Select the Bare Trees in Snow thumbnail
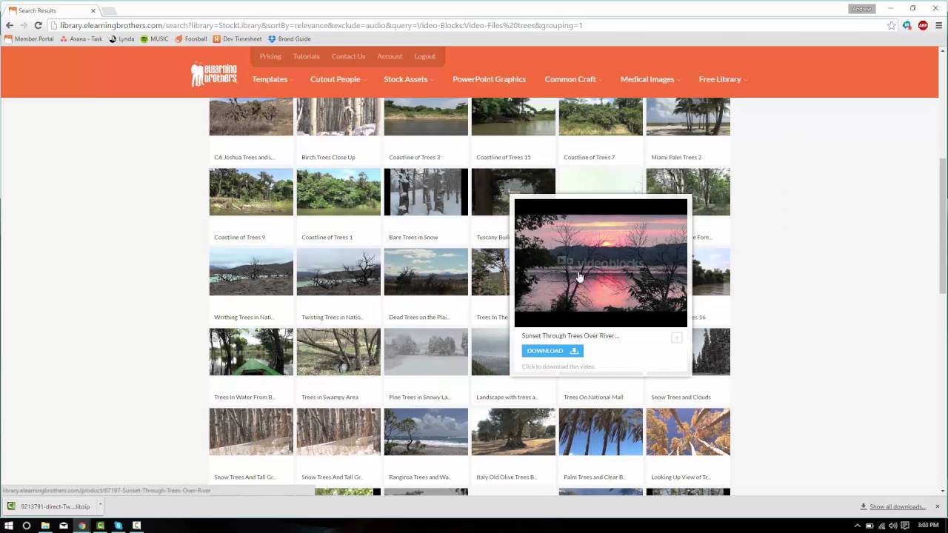This screenshot has width=948, height=533. (426, 192)
